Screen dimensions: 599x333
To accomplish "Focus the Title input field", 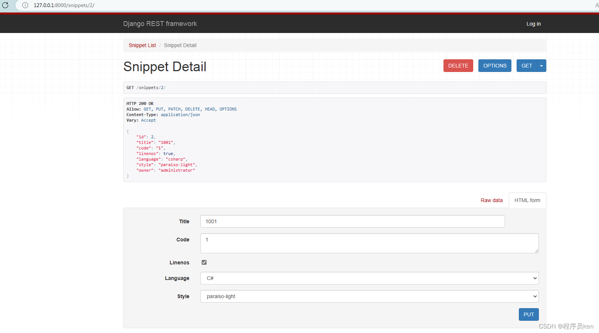I will [x=353, y=221].
